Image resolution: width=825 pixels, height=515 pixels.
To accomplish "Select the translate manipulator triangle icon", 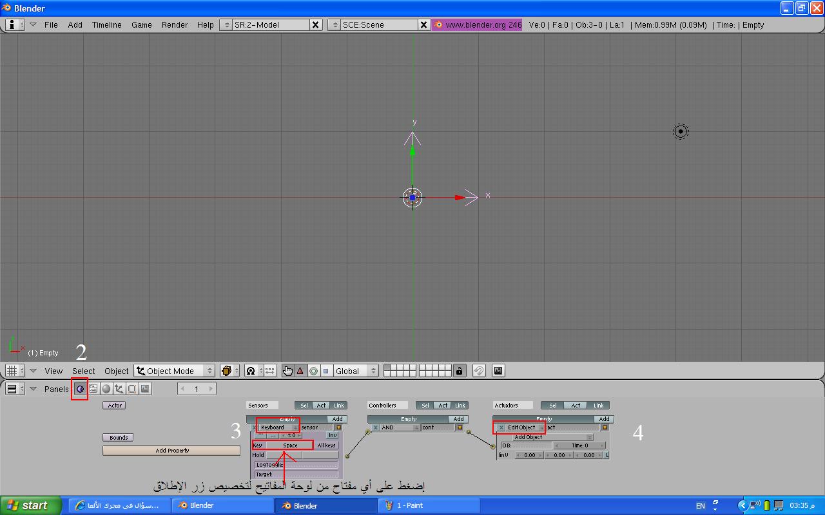I will click(x=300, y=371).
